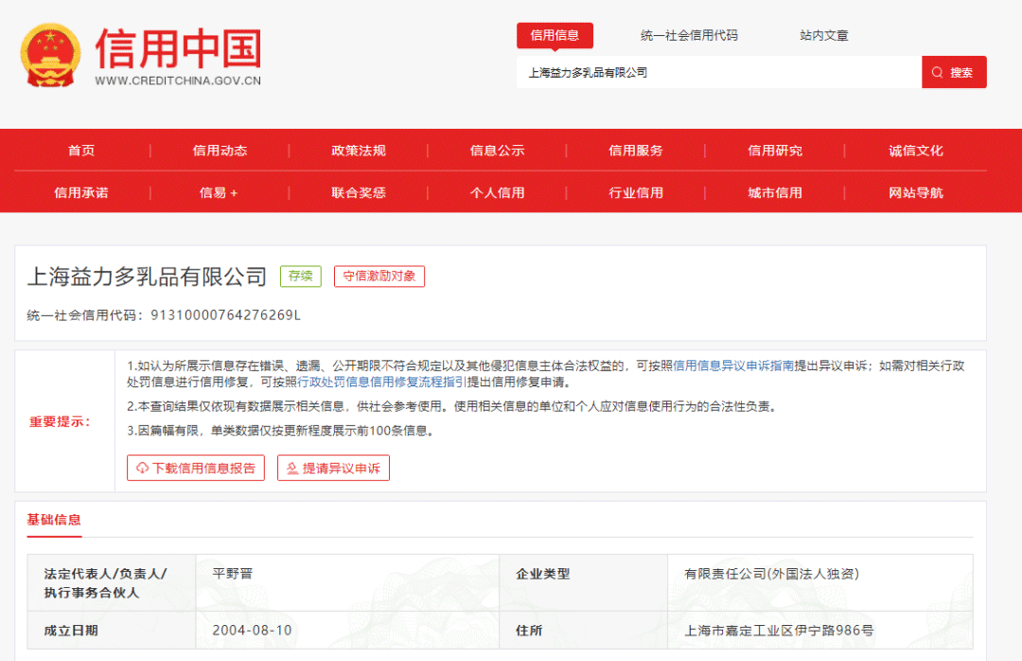This screenshot has height=661, width=1022.
Task: Open the 政策法规 navigation menu
Action: click(358, 150)
